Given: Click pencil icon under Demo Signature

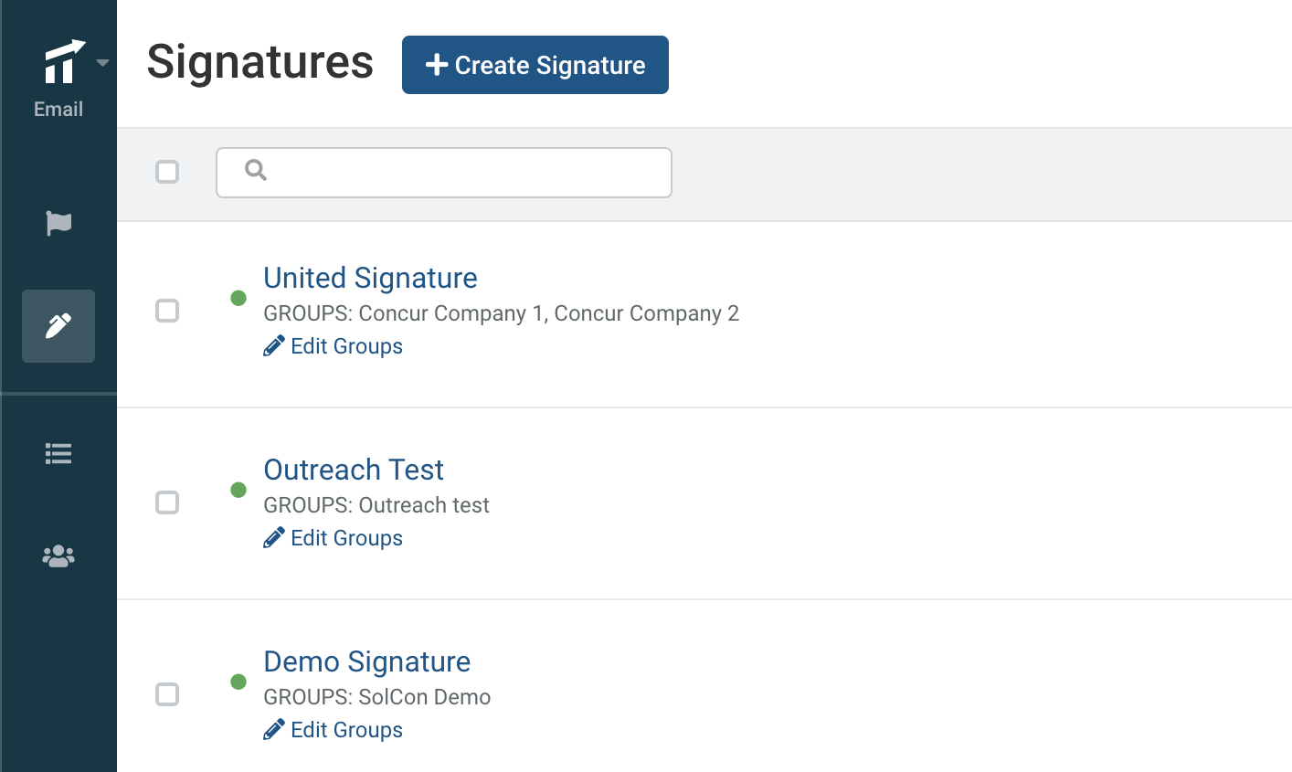Looking at the screenshot, I should click(274, 730).
